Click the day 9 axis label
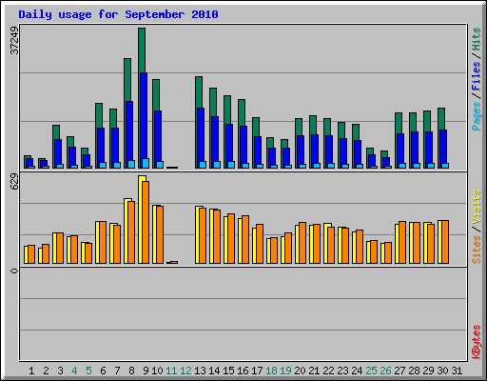This screenshot has height=381, width=487. [x=146, y=371]
